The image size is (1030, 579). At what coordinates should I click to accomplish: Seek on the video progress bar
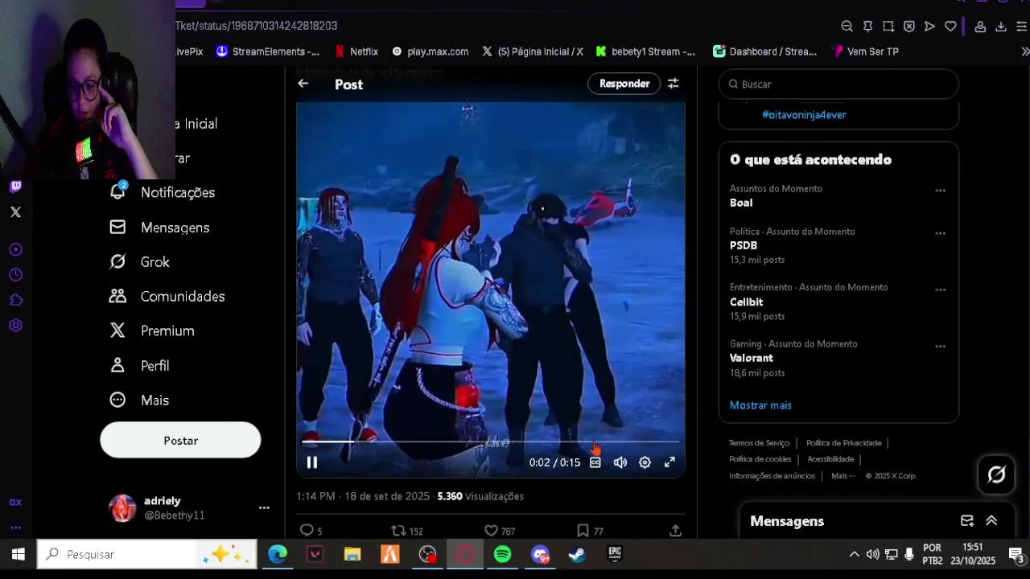[490, 441]
